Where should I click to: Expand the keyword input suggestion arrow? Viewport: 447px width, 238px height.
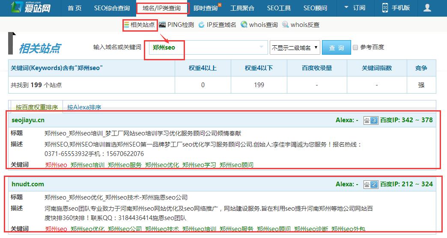261,47
